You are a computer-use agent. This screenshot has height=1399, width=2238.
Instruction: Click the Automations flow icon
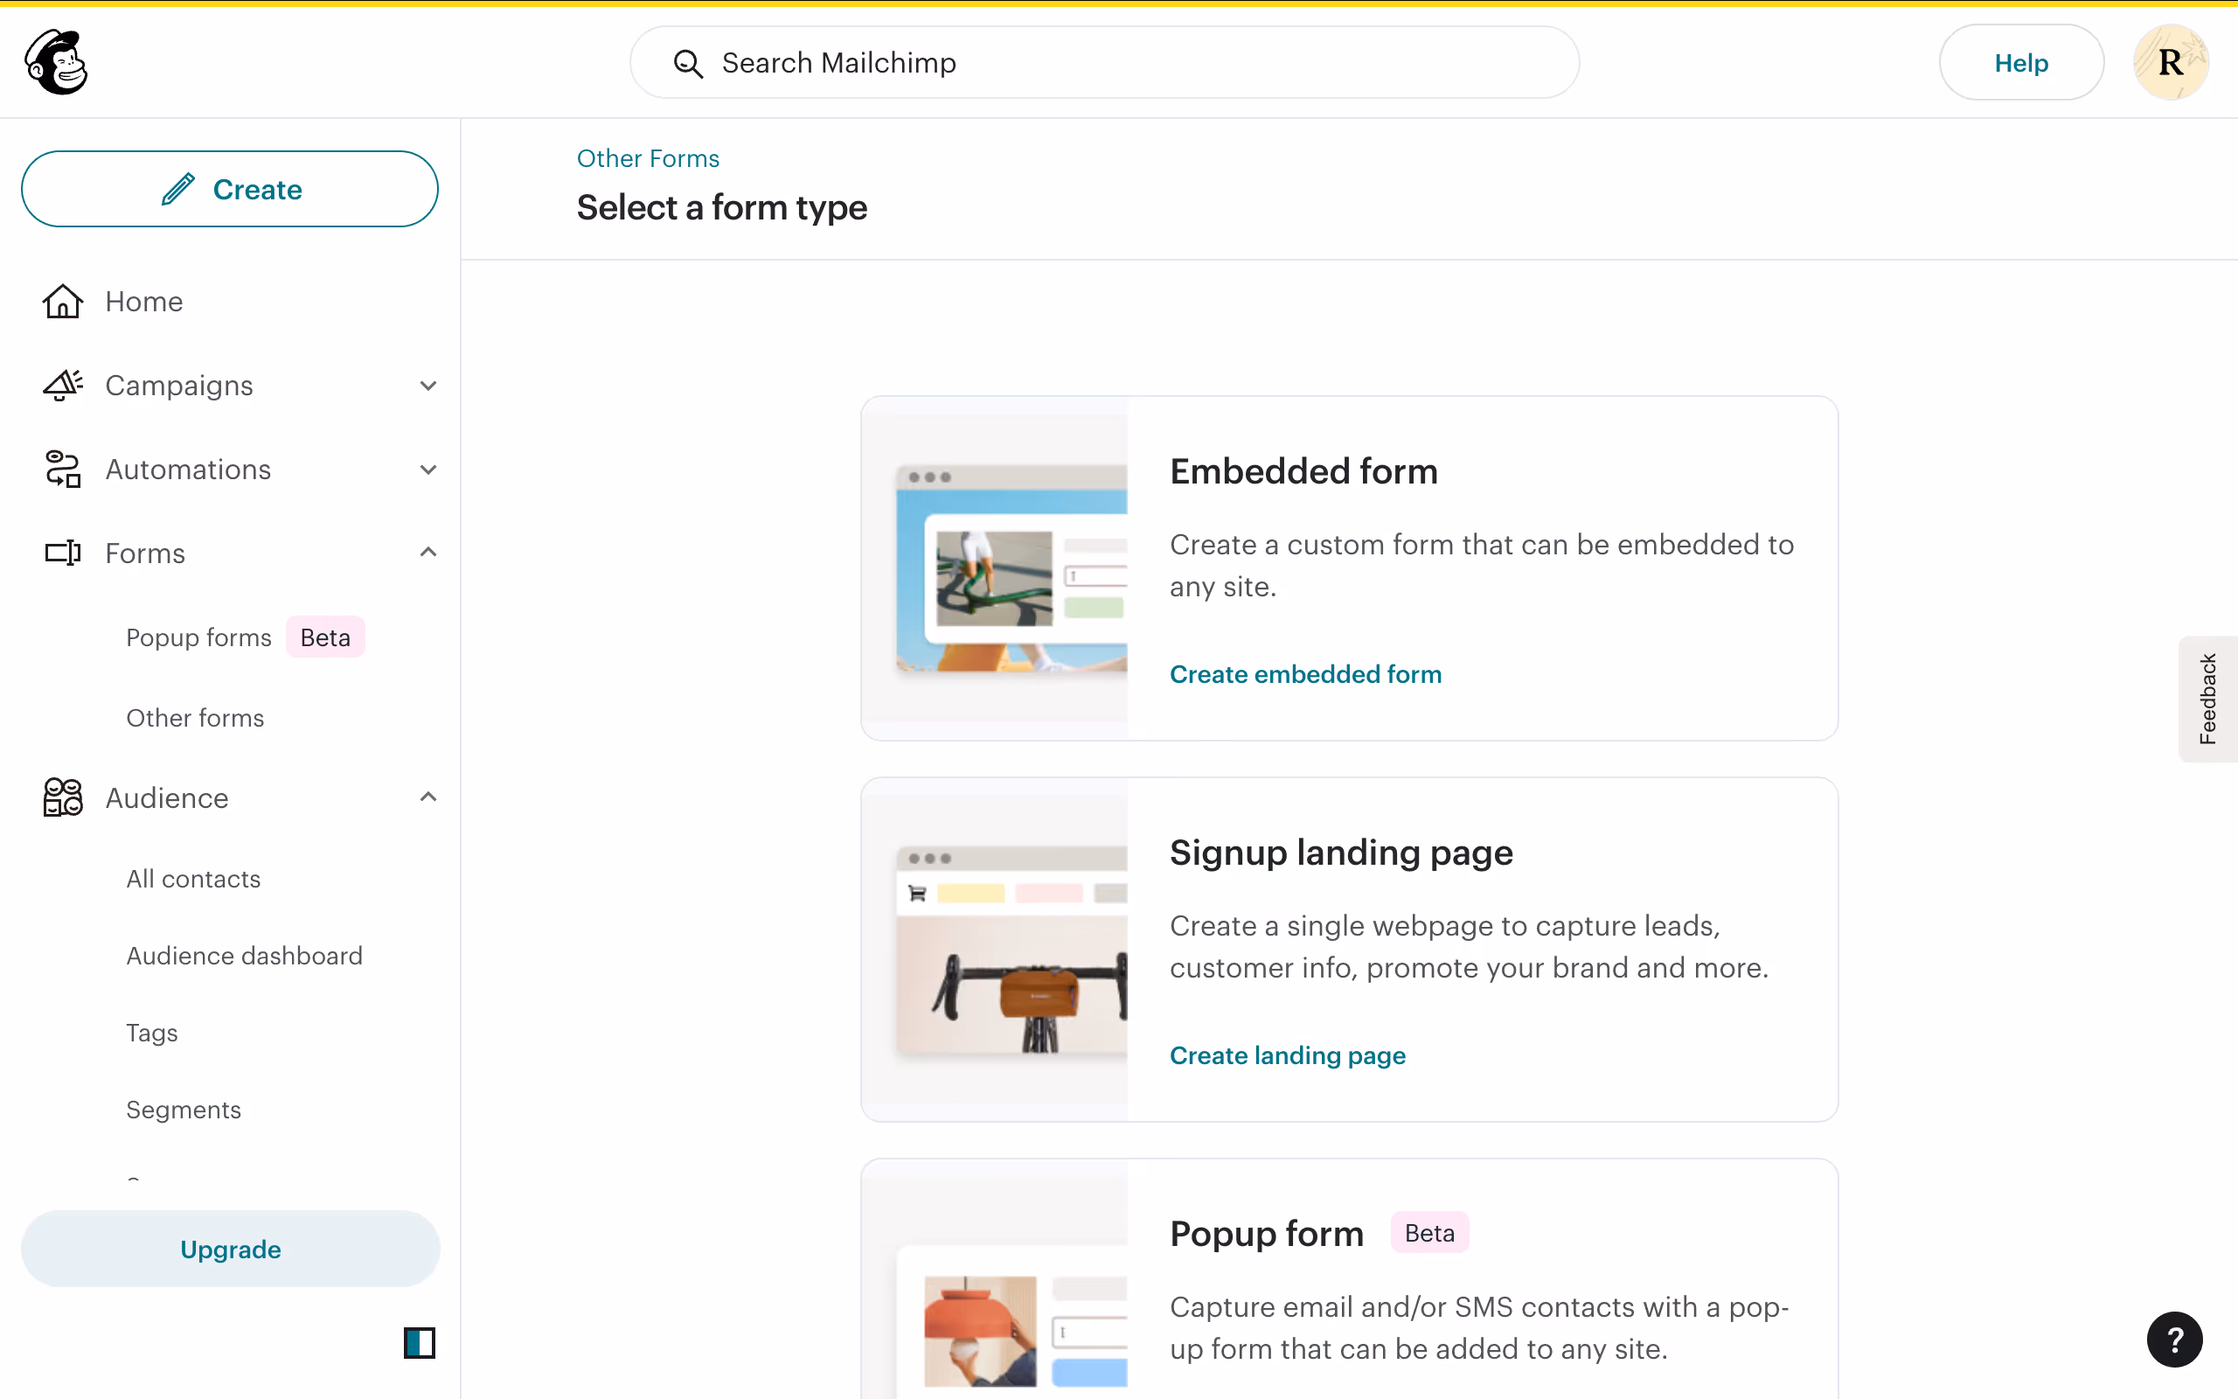[63, 470]
